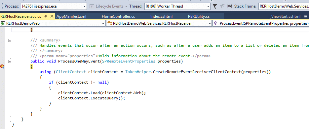Switch to the AppManifest.xml tab
Image resolution: width=309 pixels, height=129 pixels.
71,16
